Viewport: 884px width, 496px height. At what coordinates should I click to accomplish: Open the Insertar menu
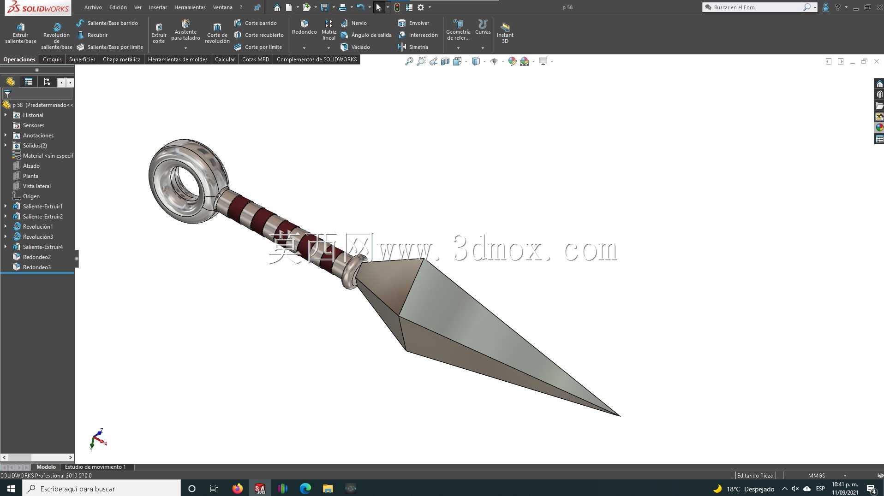[x=158, y=7]
